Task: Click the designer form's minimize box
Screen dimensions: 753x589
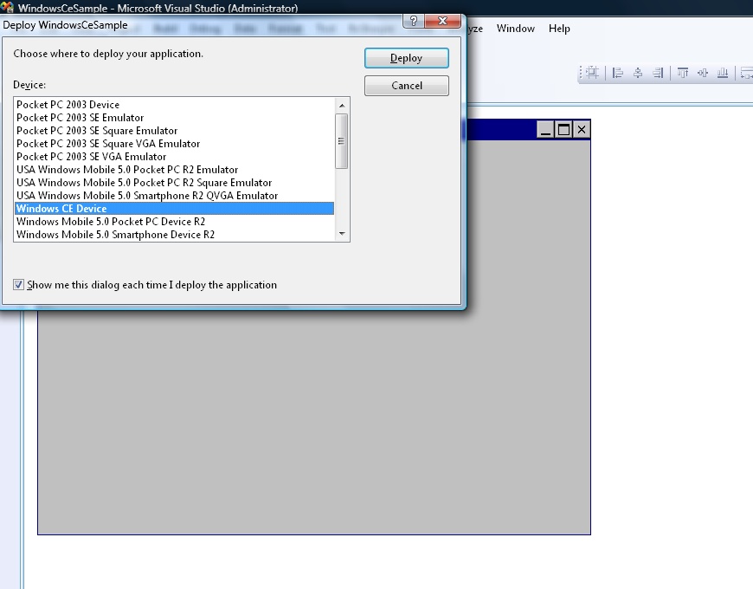Action: pyautogui.click(x=545, y=130)
